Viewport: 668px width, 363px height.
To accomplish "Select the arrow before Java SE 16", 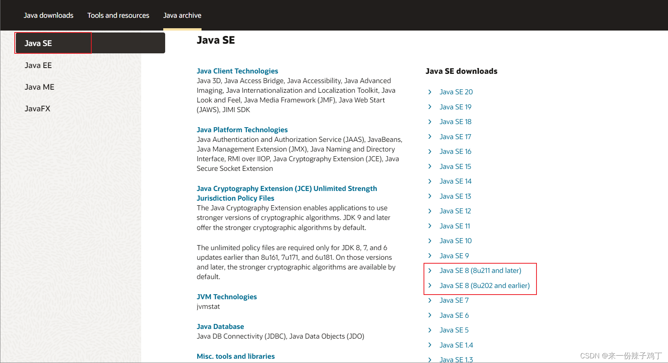I will pos(430,152).
